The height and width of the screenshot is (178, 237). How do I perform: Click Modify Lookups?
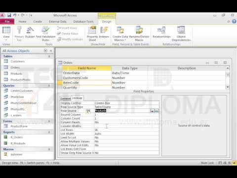[x=70, y=39]
